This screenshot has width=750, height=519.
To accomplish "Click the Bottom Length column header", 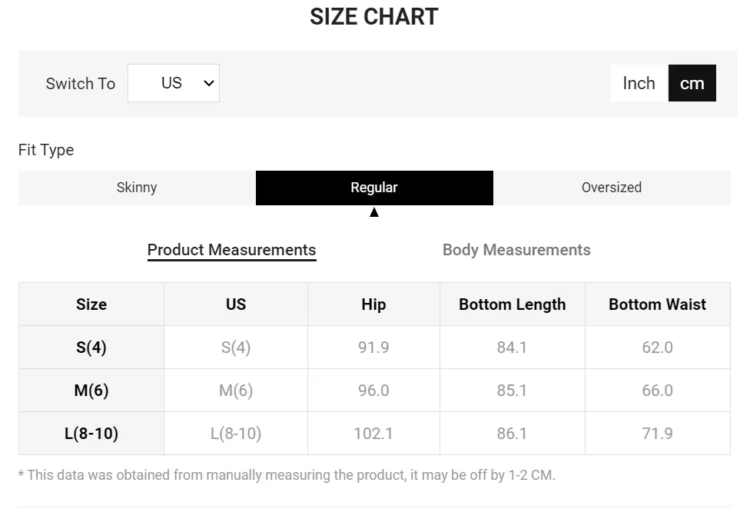I will 513,304.
